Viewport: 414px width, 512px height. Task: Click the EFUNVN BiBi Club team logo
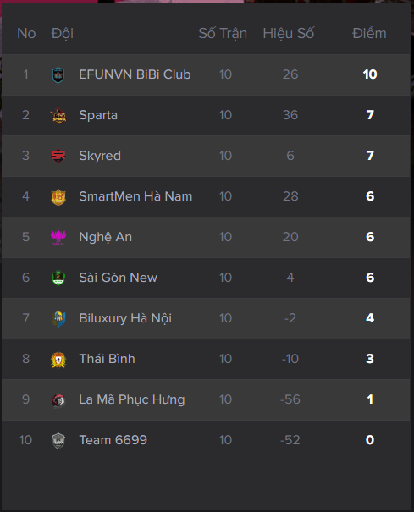(58, 74)
